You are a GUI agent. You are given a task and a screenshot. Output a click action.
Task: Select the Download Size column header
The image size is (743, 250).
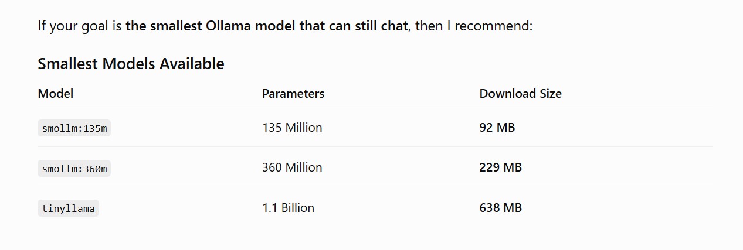click(x=521, y=94)
